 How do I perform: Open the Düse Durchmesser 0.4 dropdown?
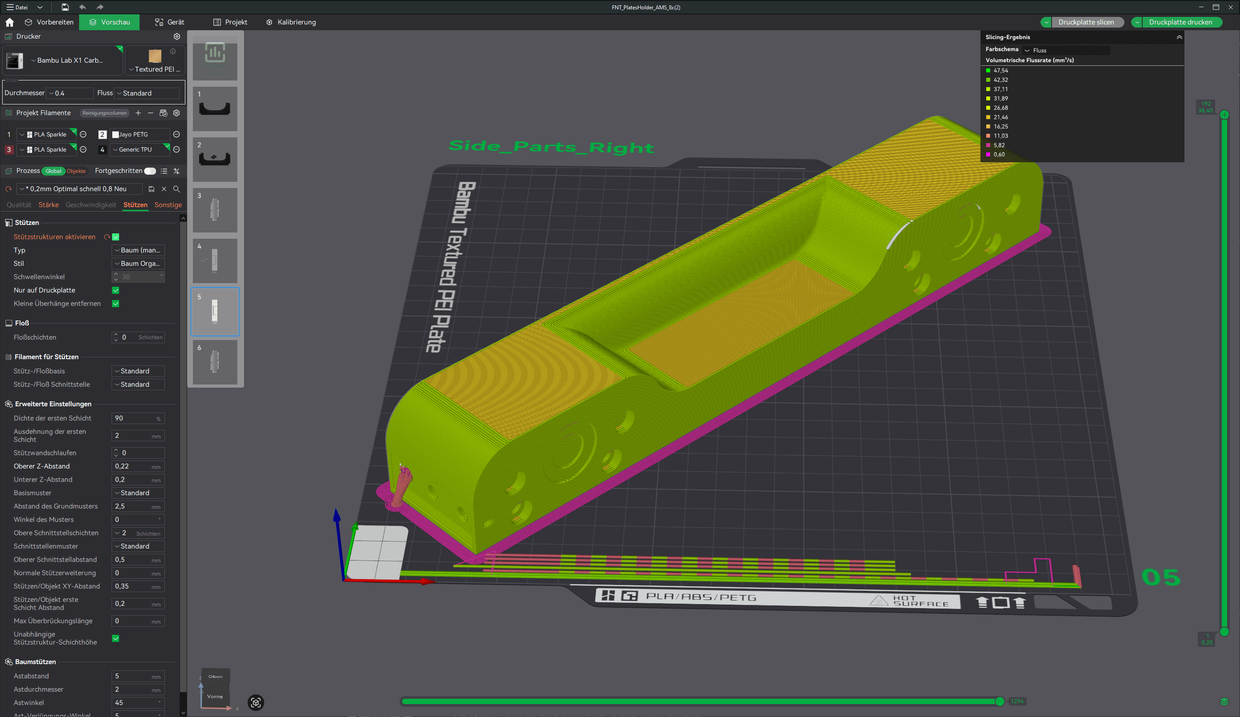[70, 93]
